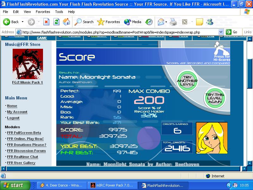Click the Mail envelope icon

click(161, 22)
